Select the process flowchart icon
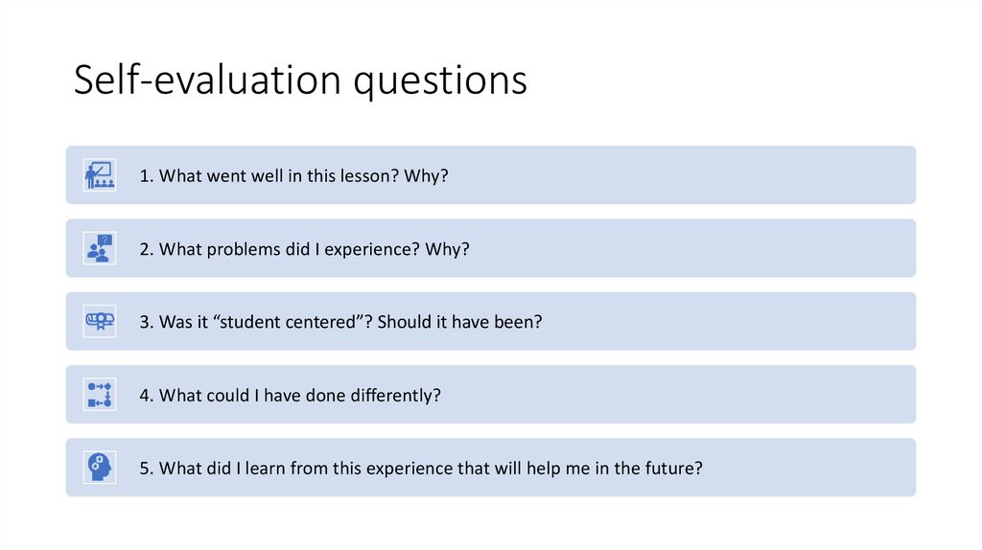The image size is (982, 550). tap(100, 394)
